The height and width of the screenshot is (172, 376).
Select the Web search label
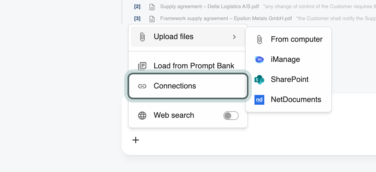click(x=174, y=115)
